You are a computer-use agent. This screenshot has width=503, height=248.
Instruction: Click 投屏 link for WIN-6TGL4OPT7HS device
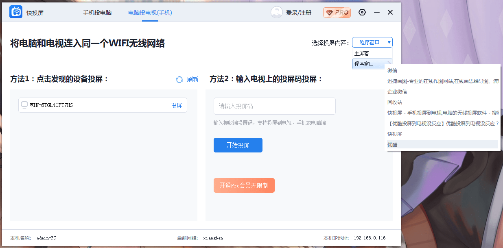[x=176, y=105]
